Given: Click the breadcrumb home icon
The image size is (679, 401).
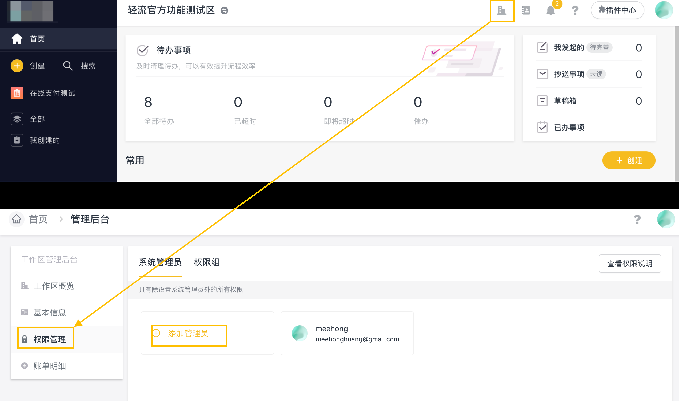Looking at the screenshot, I should [x=17, y=219].
